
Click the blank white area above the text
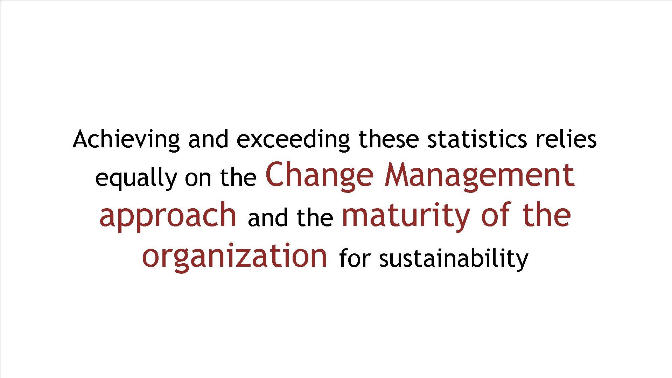(336, 63)
